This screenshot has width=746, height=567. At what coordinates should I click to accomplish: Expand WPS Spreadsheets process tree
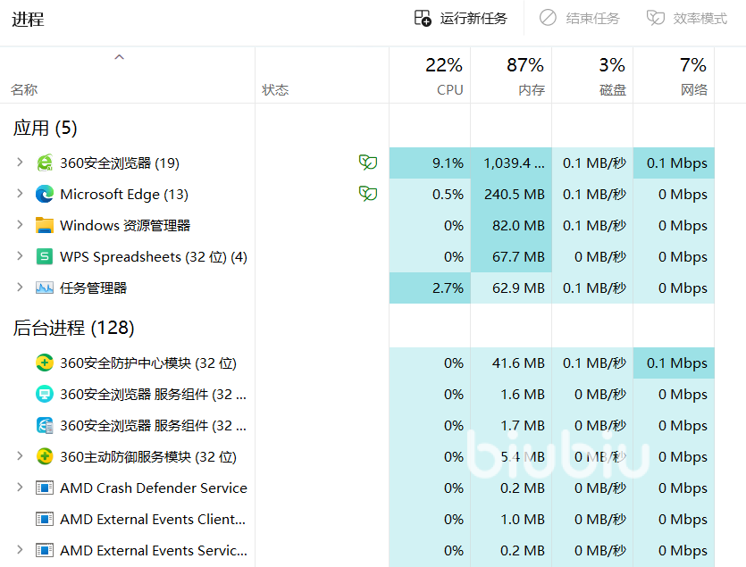pyautogui.click(x=20, y=256)
